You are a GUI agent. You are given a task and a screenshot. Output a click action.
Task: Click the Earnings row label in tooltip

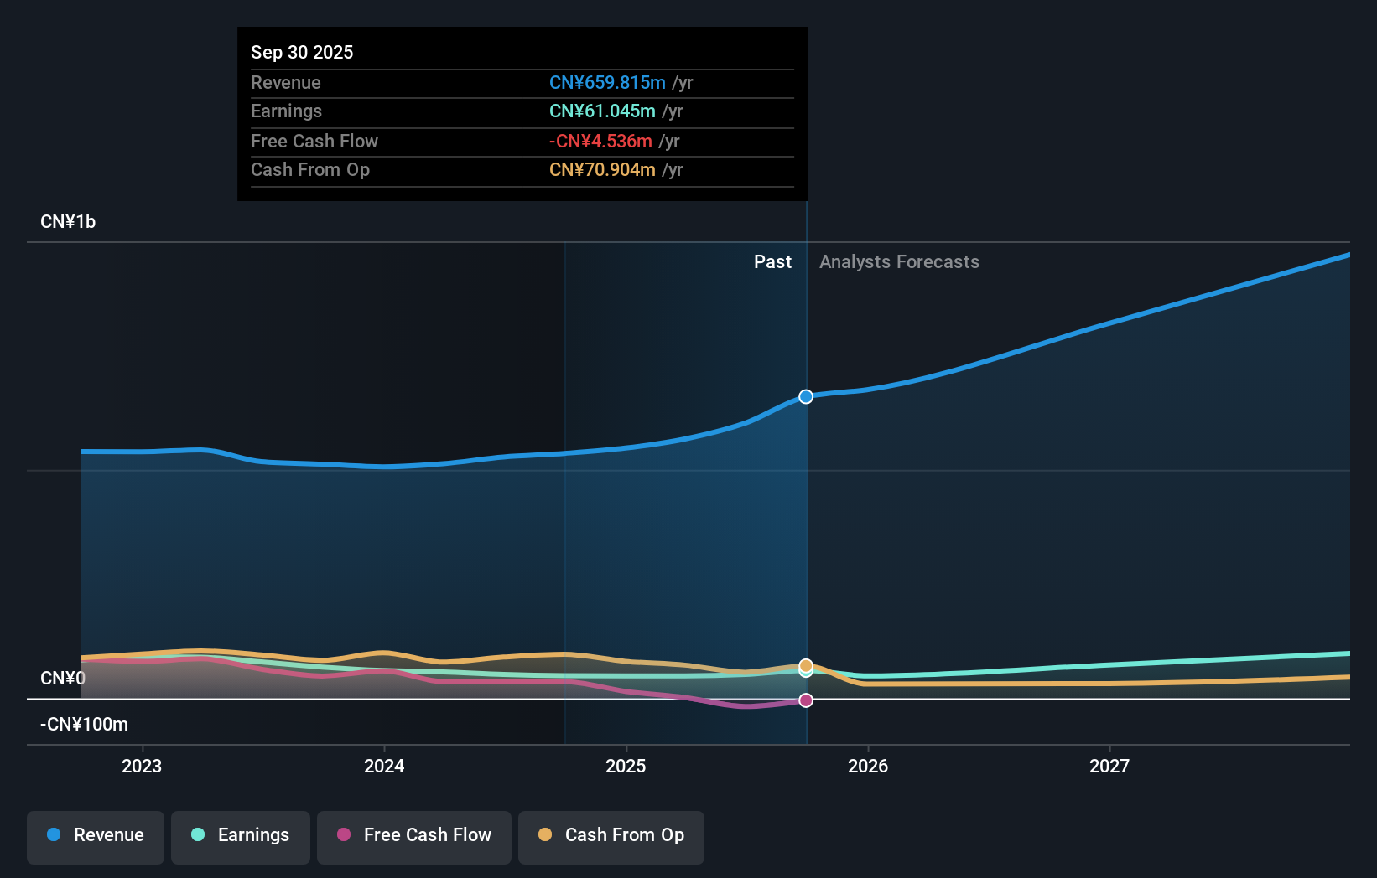[287, 111]
